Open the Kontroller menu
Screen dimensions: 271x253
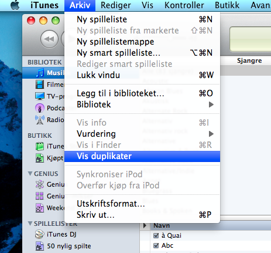point(184,5)
